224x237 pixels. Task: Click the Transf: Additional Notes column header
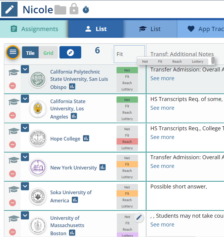click(182, 54)
